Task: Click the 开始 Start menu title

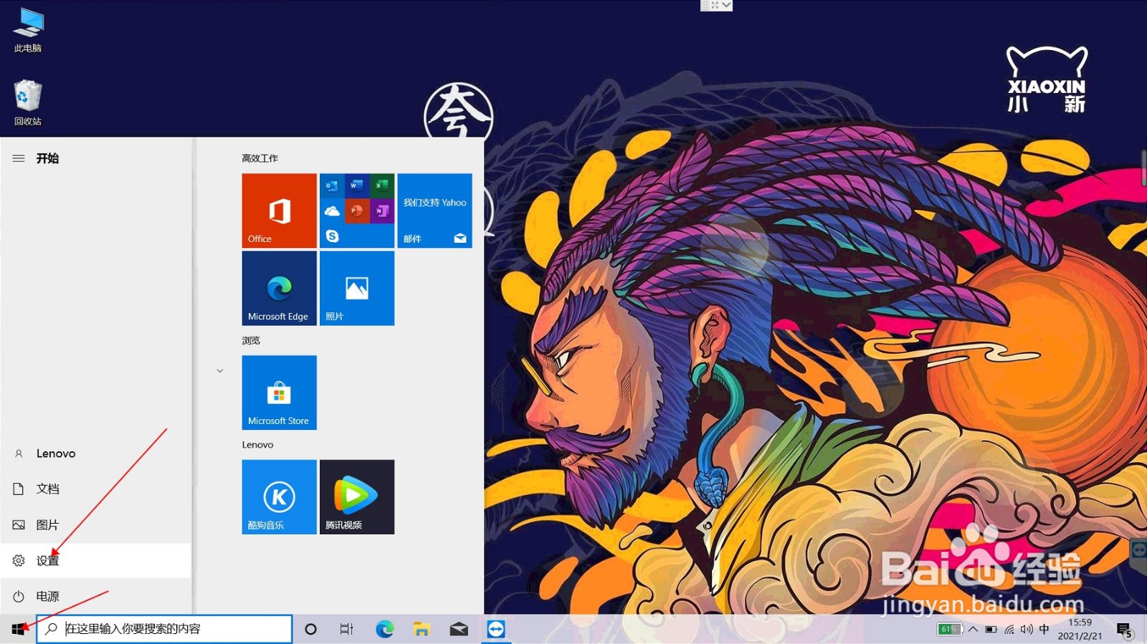Action: pyautogui.click(x=48, y=158)
